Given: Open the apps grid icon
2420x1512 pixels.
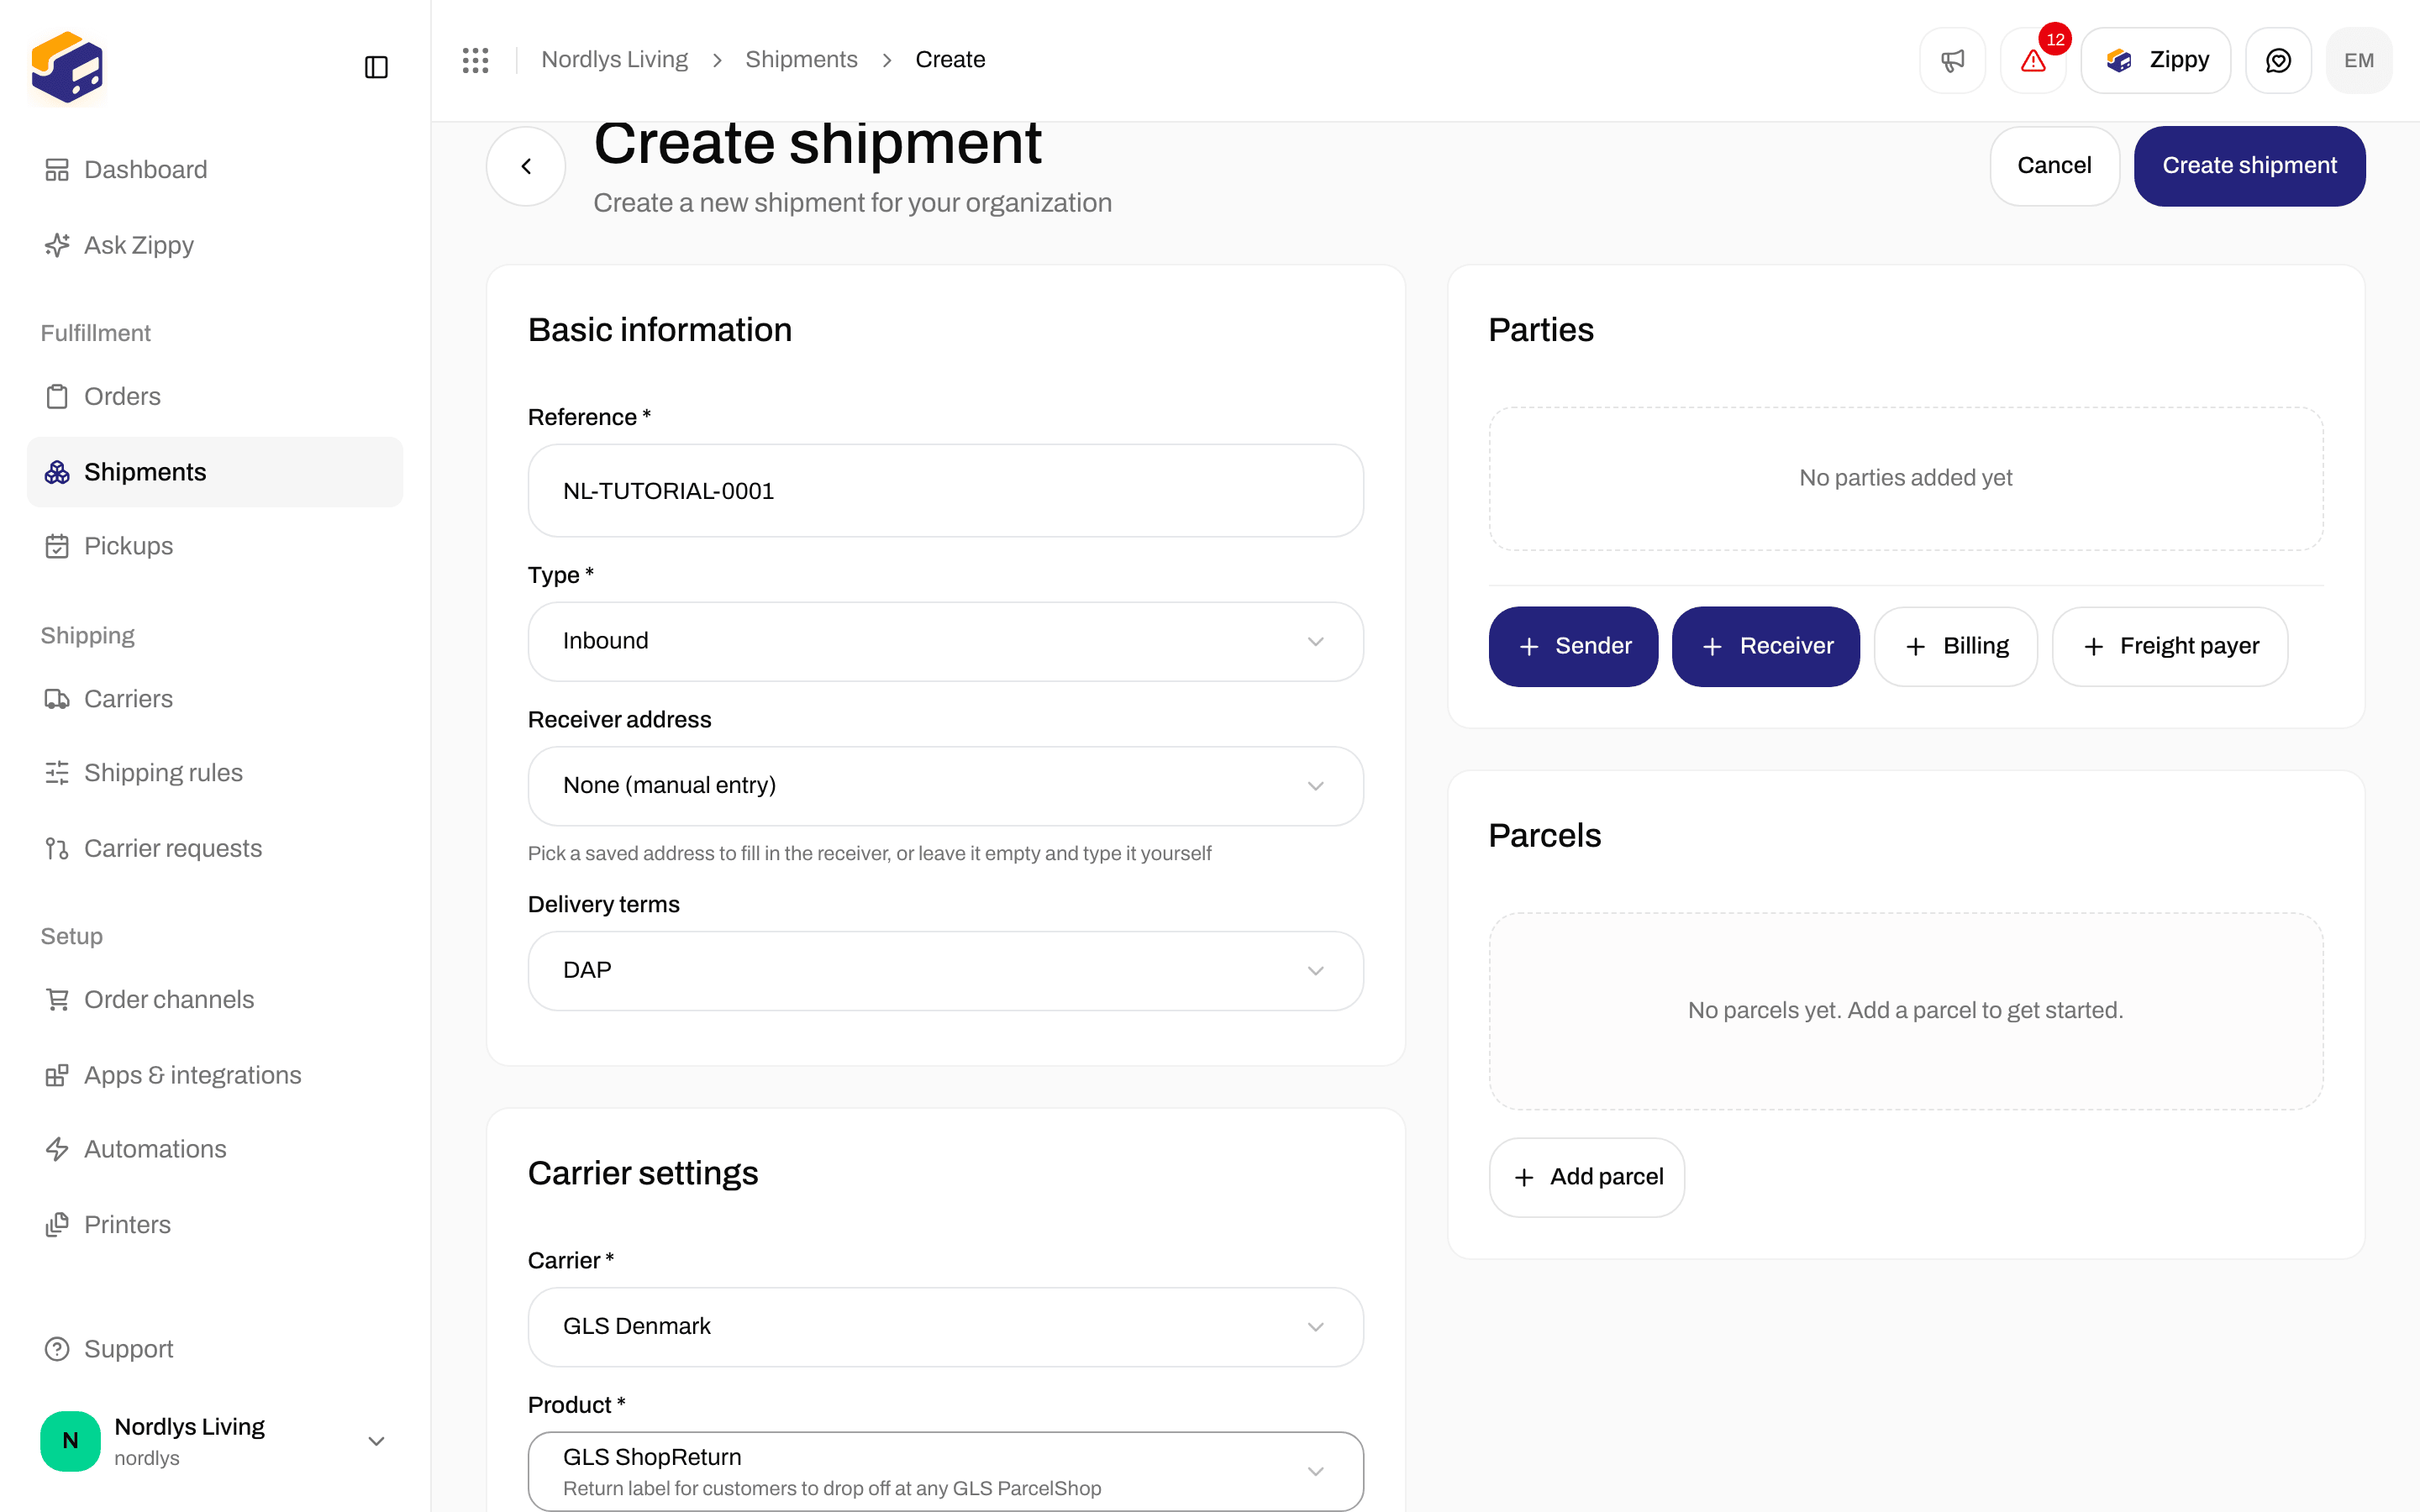Looking at the screenshot, I should [475, 60].
